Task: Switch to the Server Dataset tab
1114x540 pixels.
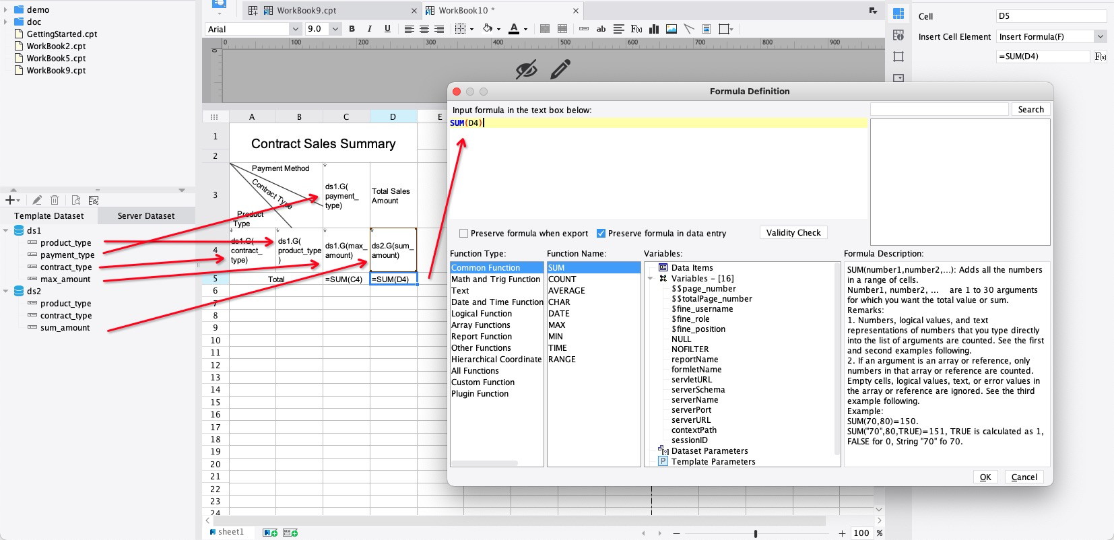Action: pyautogui.click(x=145, y=216)
